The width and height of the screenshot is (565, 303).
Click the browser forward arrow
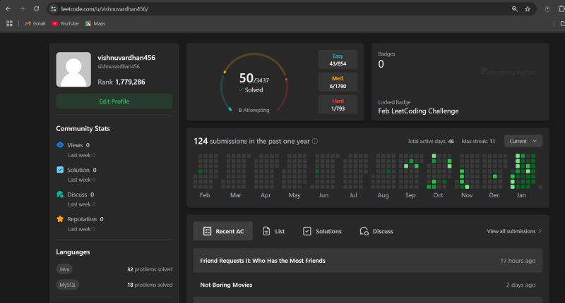(x=22, y=9)
